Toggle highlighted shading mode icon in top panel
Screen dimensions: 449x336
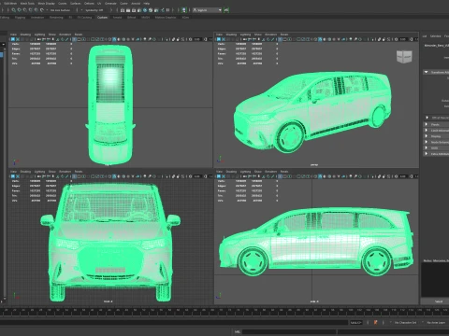click(114, 39)
